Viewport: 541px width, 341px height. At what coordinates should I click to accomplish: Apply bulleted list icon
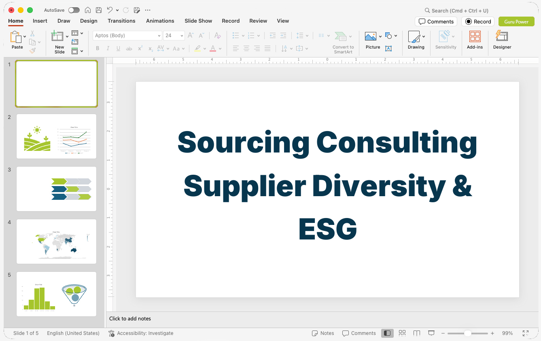(235, 36)
